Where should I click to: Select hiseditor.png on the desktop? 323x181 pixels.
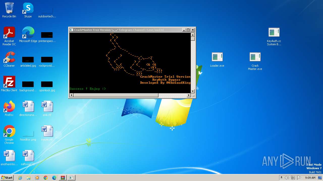(28, 136)
